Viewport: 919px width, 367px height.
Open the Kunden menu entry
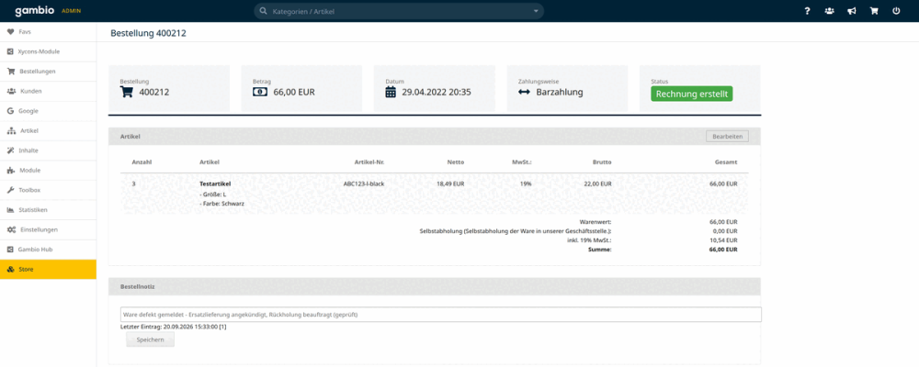pos(48,92)
